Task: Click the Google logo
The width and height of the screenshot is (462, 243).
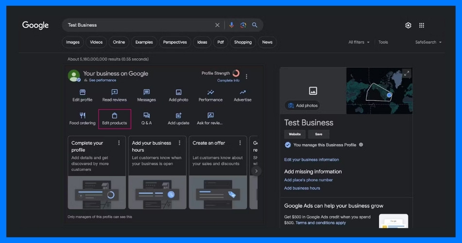Action: point(36,25)
